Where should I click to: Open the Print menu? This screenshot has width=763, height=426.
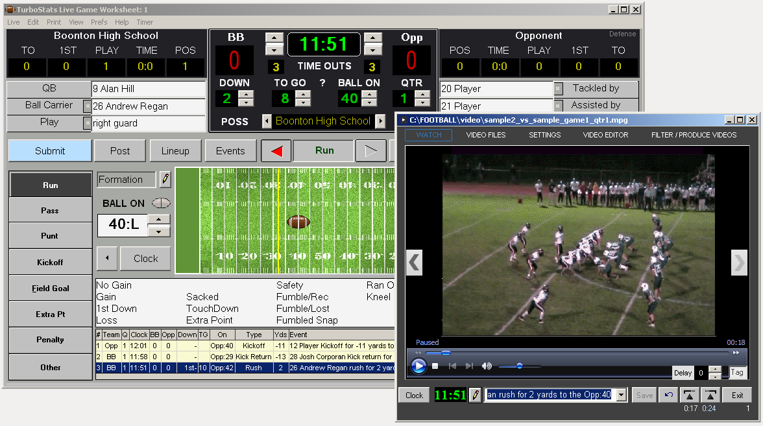point(54,22)
